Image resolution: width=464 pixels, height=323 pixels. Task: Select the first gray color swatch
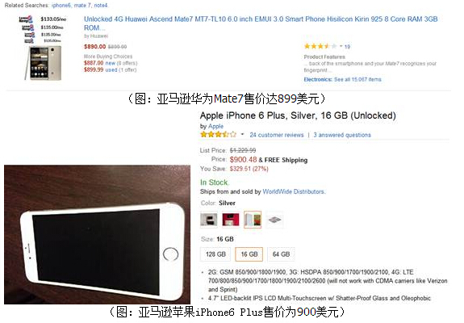(209, 220)
